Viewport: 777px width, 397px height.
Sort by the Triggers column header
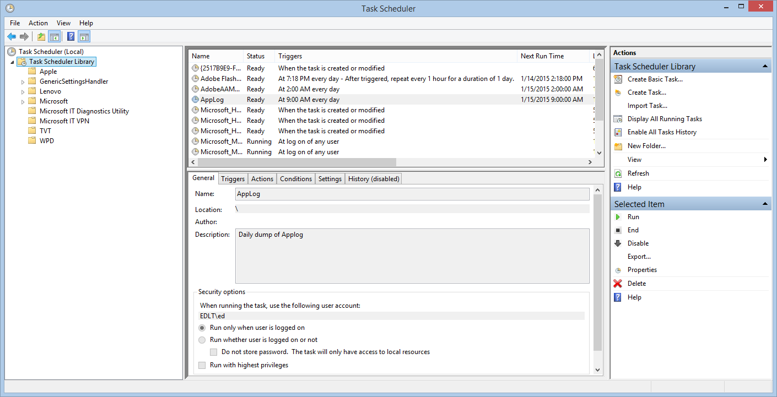coord(396,56)
